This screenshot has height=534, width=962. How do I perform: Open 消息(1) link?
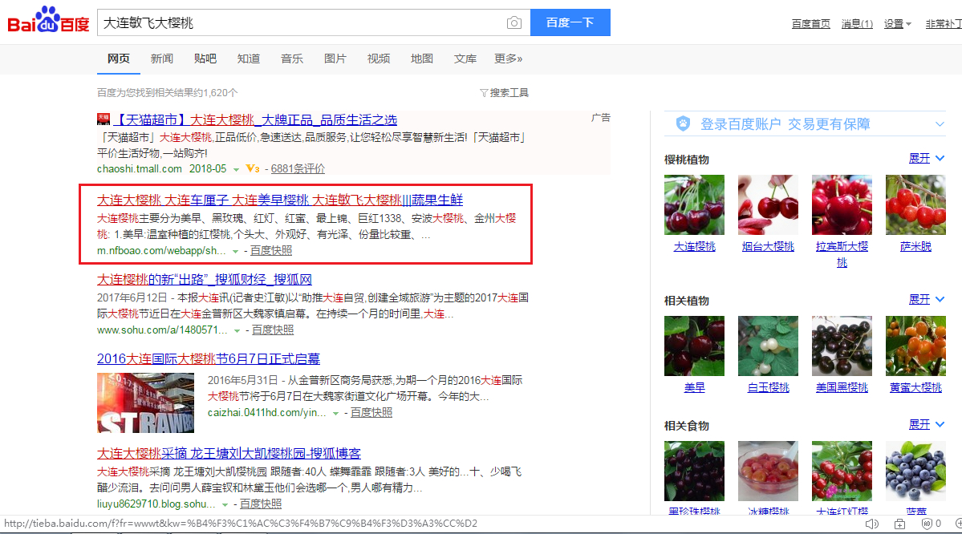857,24
